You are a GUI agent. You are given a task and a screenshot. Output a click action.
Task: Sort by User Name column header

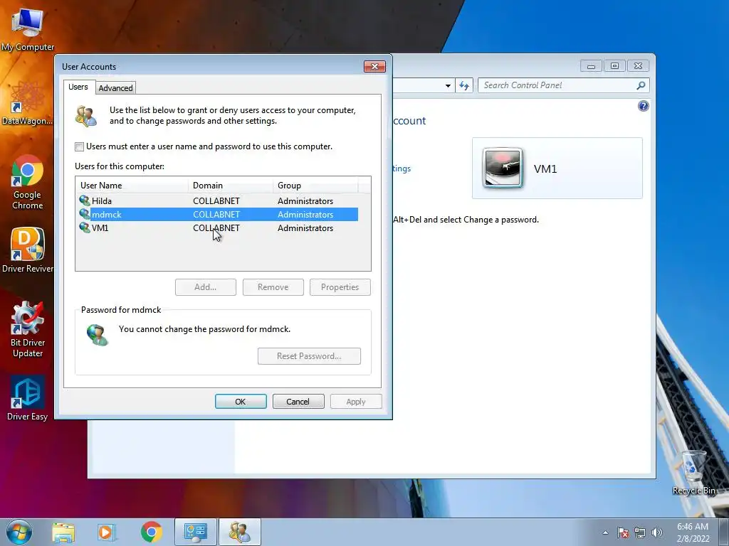132,186
